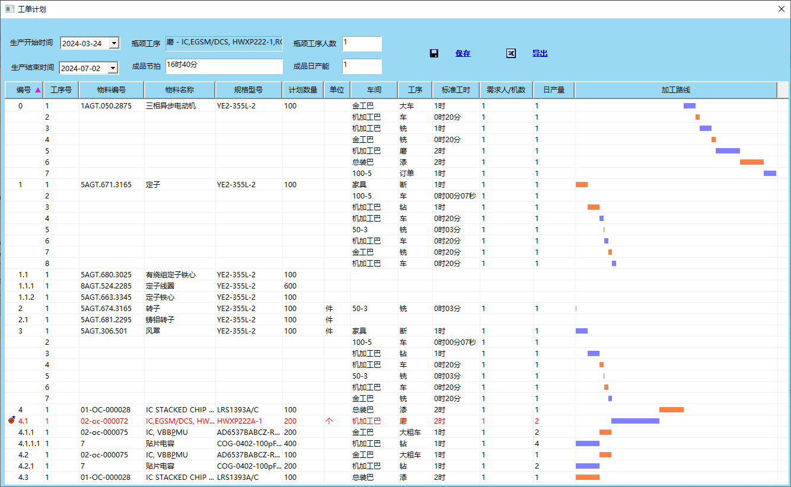Click the pink sort arrow in 编号 header

(38, 90)
